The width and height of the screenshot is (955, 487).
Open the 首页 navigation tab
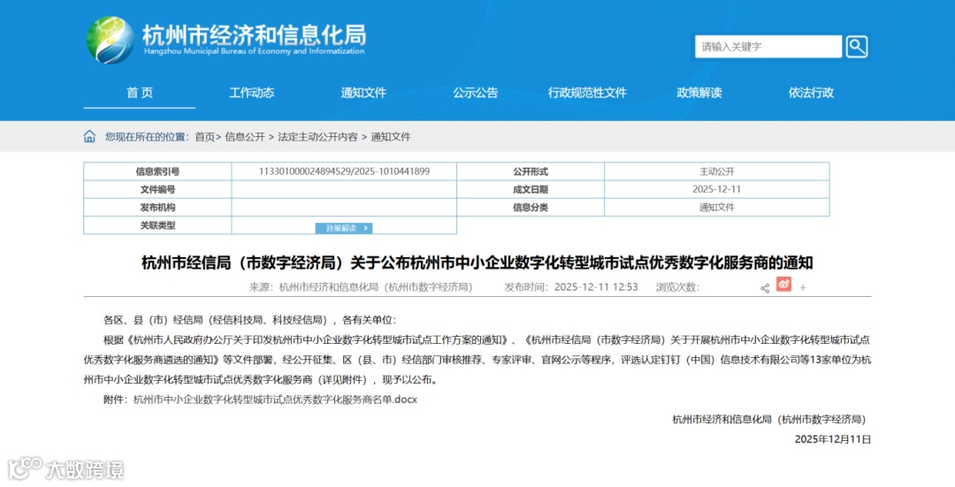140,93
